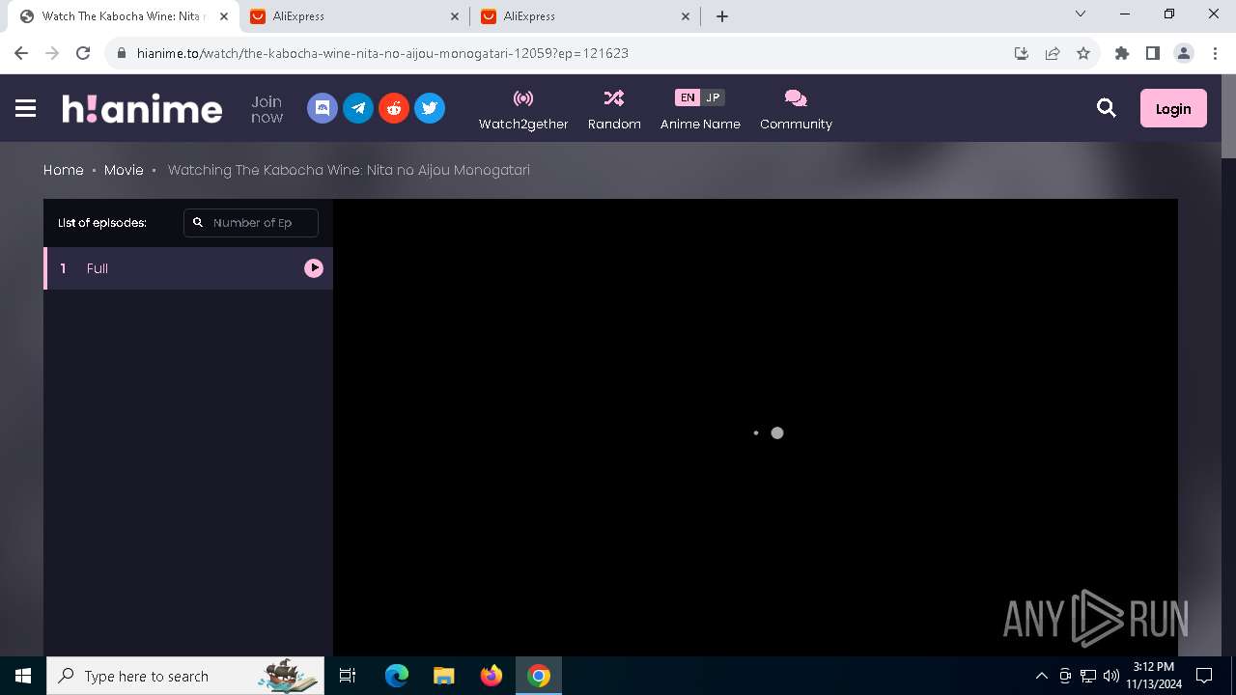The height and width of the screenshot is (695, 1236).
Task: Click the address bar URL
Action: [x=382, y=53]
